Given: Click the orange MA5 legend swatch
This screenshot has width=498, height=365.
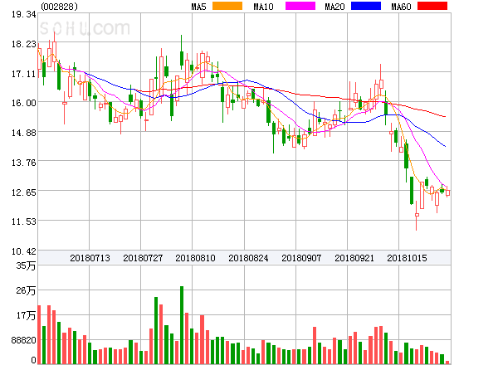Looking at the screenshot, I should click(228, 7).
